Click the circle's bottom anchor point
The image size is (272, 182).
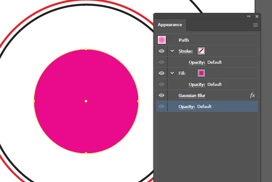tap(86, 154)
